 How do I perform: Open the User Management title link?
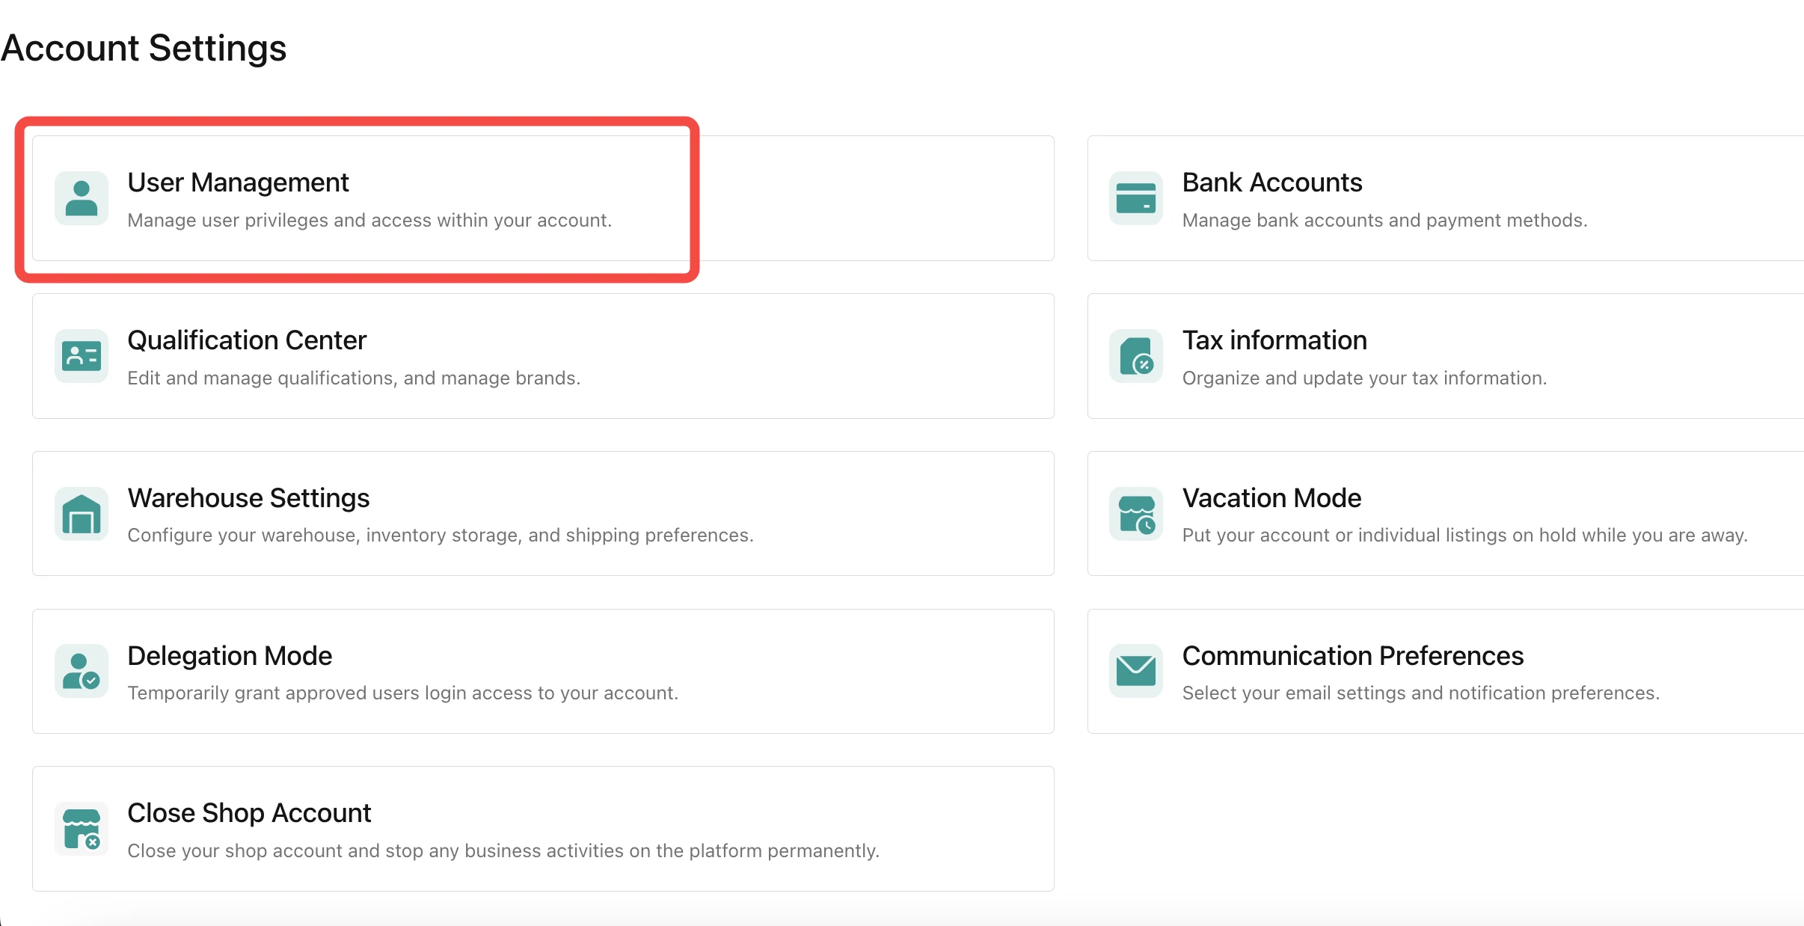click(x=238, y=183)
